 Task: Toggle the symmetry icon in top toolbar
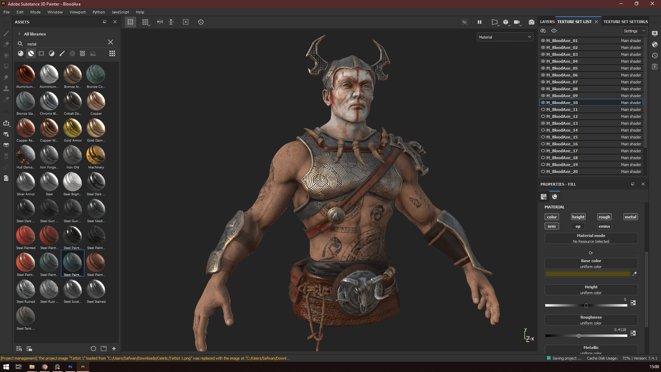click(160, 22)
